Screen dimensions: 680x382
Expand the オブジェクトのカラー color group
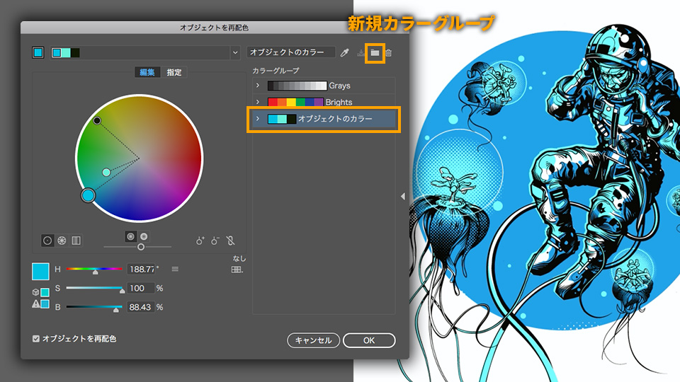point(258,119)
